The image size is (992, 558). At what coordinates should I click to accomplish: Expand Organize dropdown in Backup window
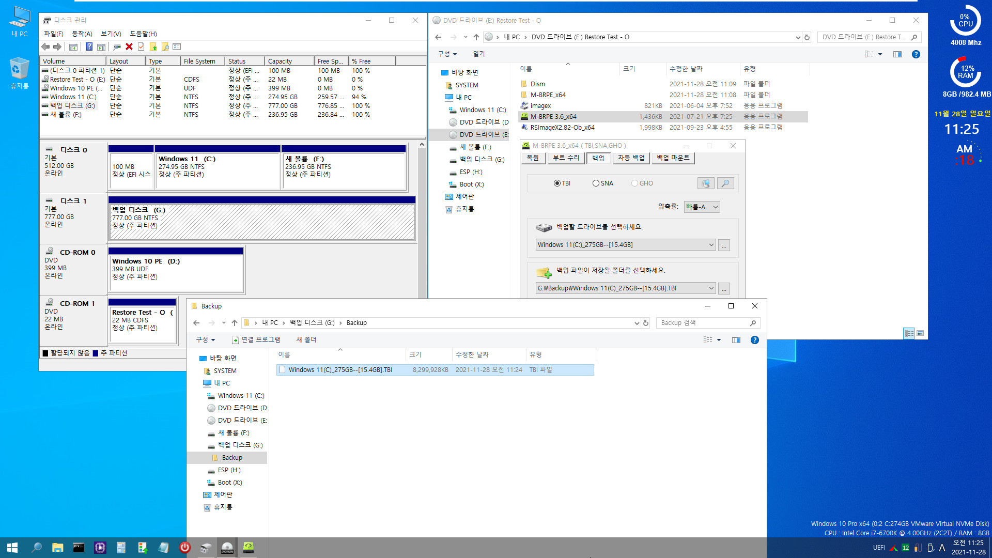point(205,340)
